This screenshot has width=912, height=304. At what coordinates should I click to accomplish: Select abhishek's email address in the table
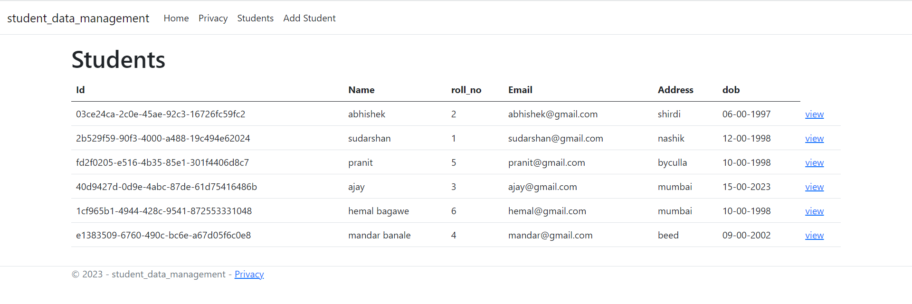(x=553, y=114)
